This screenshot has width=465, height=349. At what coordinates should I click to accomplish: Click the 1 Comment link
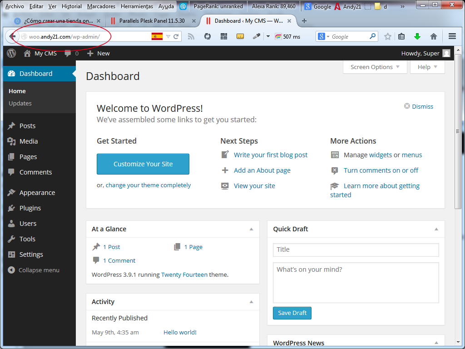(x=119, y=260)
